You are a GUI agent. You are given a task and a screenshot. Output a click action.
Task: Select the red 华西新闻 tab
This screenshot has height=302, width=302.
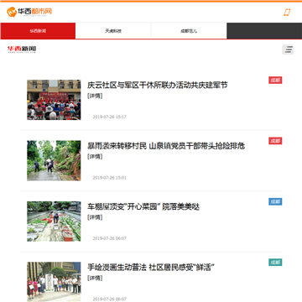pyautogui.click(x=38, y=31)
